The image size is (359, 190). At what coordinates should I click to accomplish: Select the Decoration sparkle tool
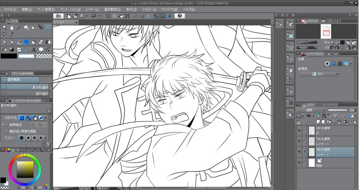[x=26, y=42]
